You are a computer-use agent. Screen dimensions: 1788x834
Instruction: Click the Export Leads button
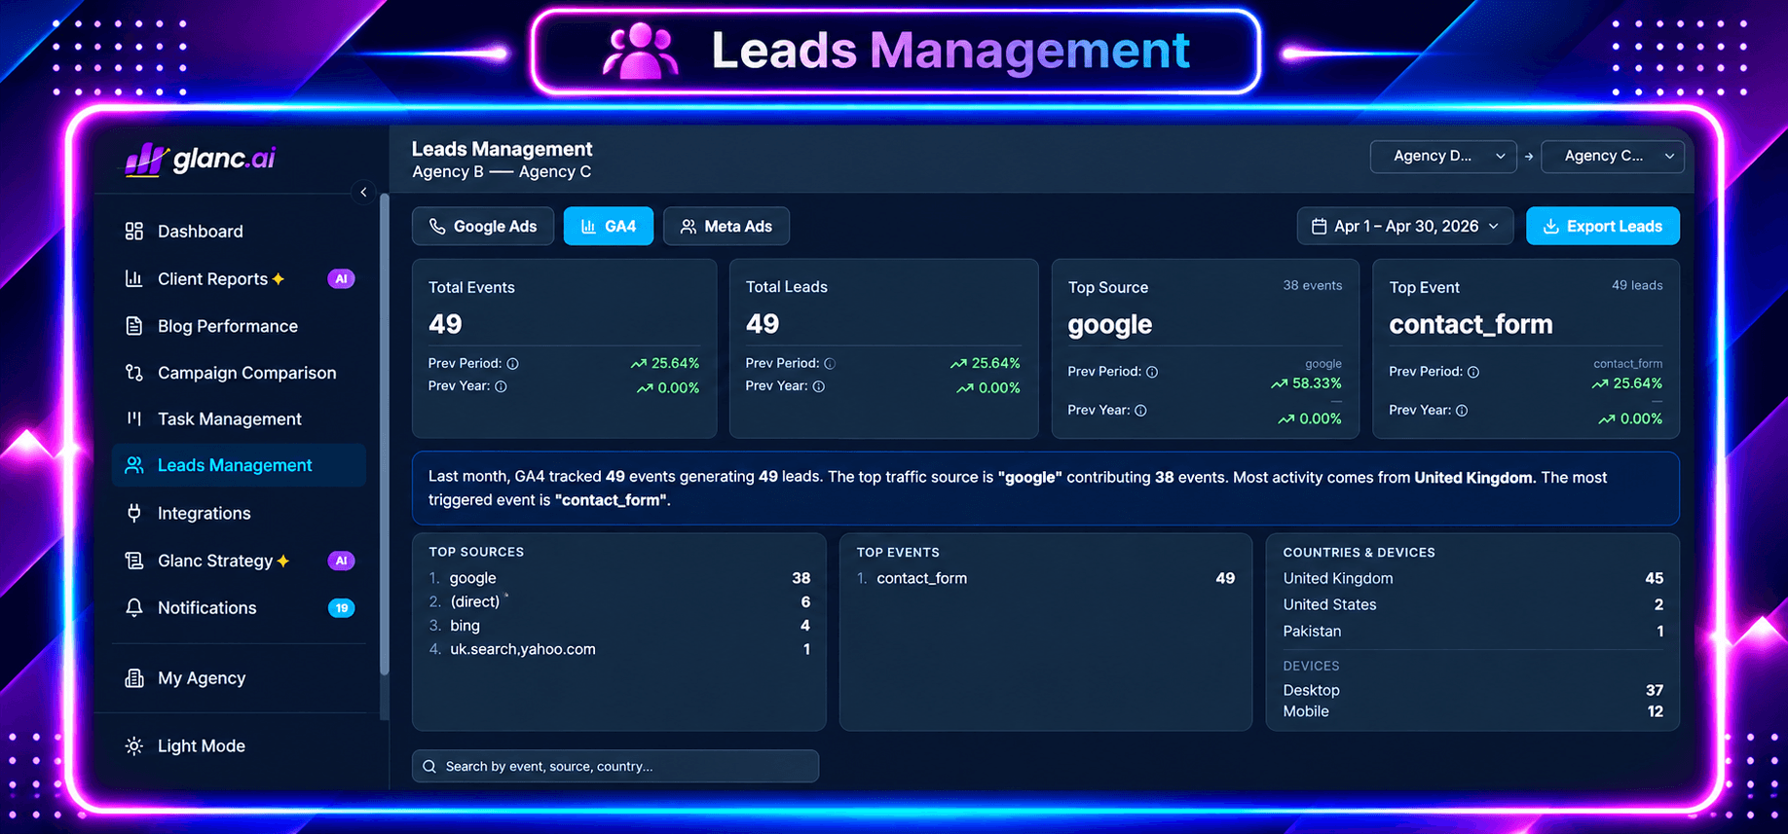(x=1603, y=227)
